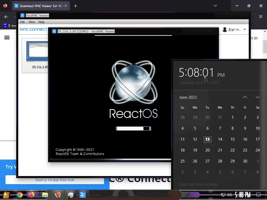Screen dimensions: 267x200
Task: Select June 25 in the calendar
Action: pos(182,161)
